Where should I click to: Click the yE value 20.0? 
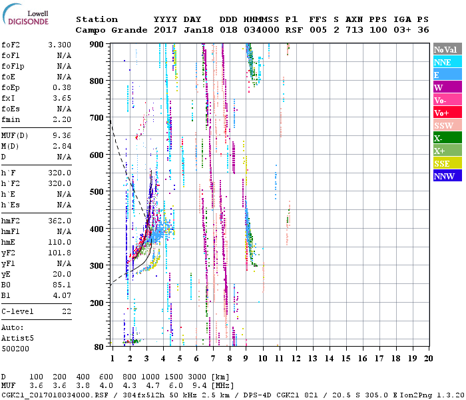click(x=62, y=274)
